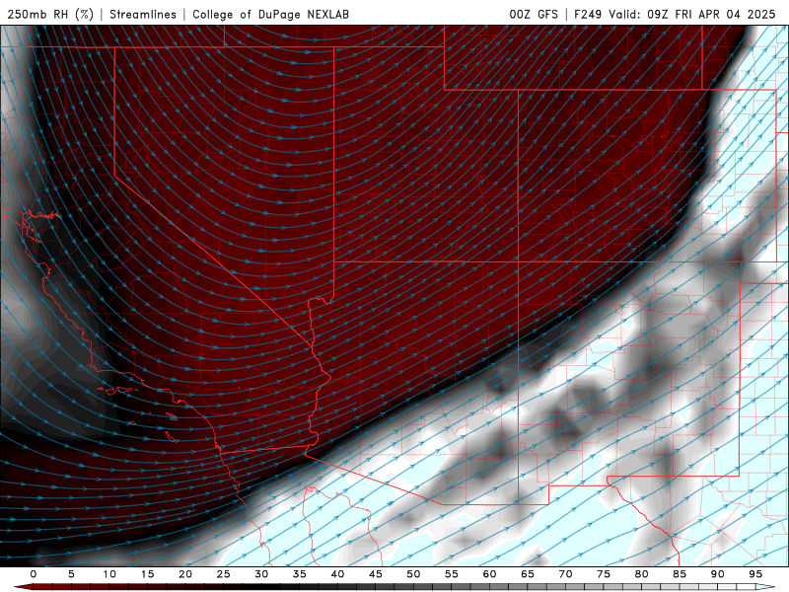Select the '35' color scale value

pos(299,574)
